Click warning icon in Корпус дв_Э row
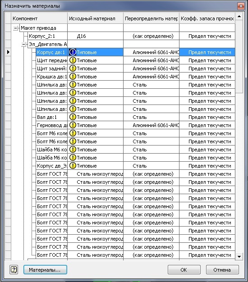This screenshot has height=282, width=248. point(73,166)
